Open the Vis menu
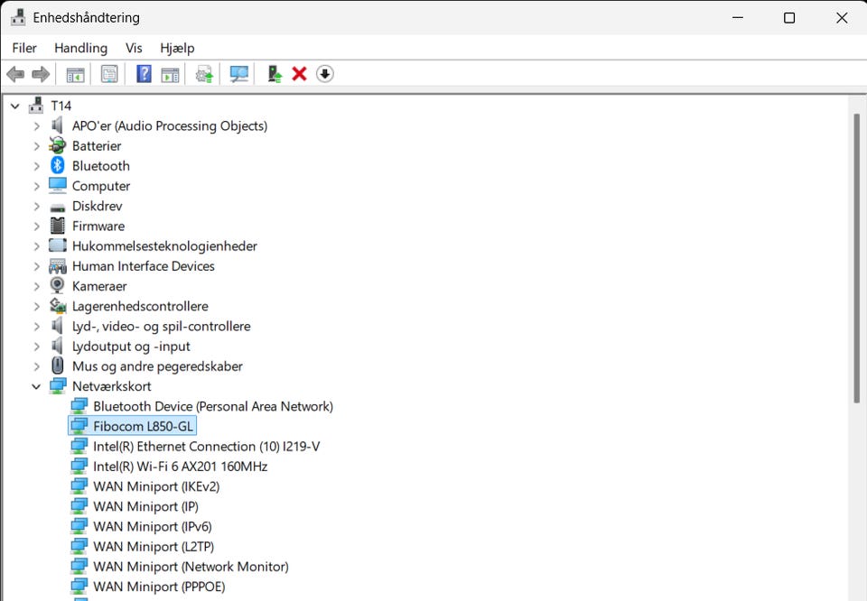 click(134, 48)
